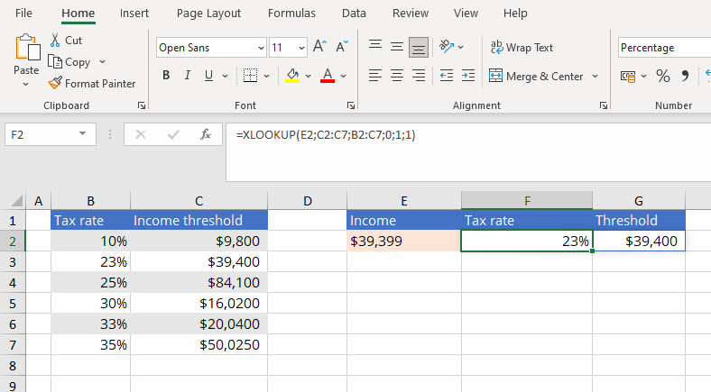Select cell with $39,399 income
Screen dimensions: 711x392
coord(404,241)
